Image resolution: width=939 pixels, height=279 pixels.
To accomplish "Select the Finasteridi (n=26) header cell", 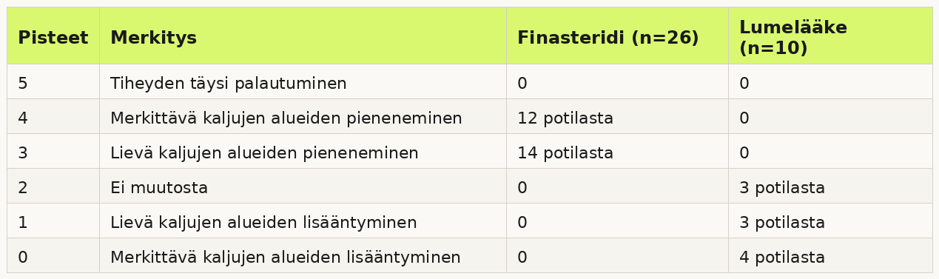I will [x=617, y=36].
